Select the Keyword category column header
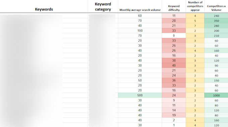228x127 pixels. (x=103, y=7)
